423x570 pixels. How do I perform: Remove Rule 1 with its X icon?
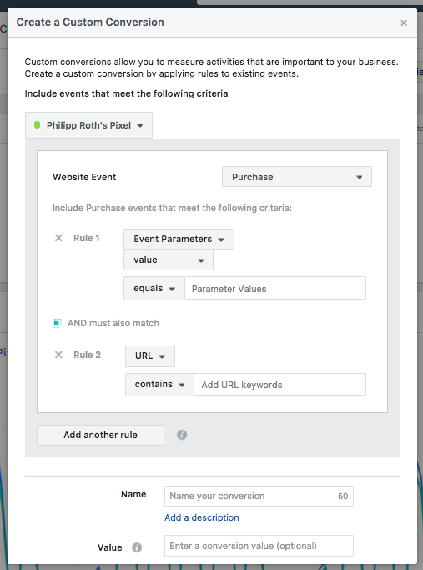click(58, 238)
